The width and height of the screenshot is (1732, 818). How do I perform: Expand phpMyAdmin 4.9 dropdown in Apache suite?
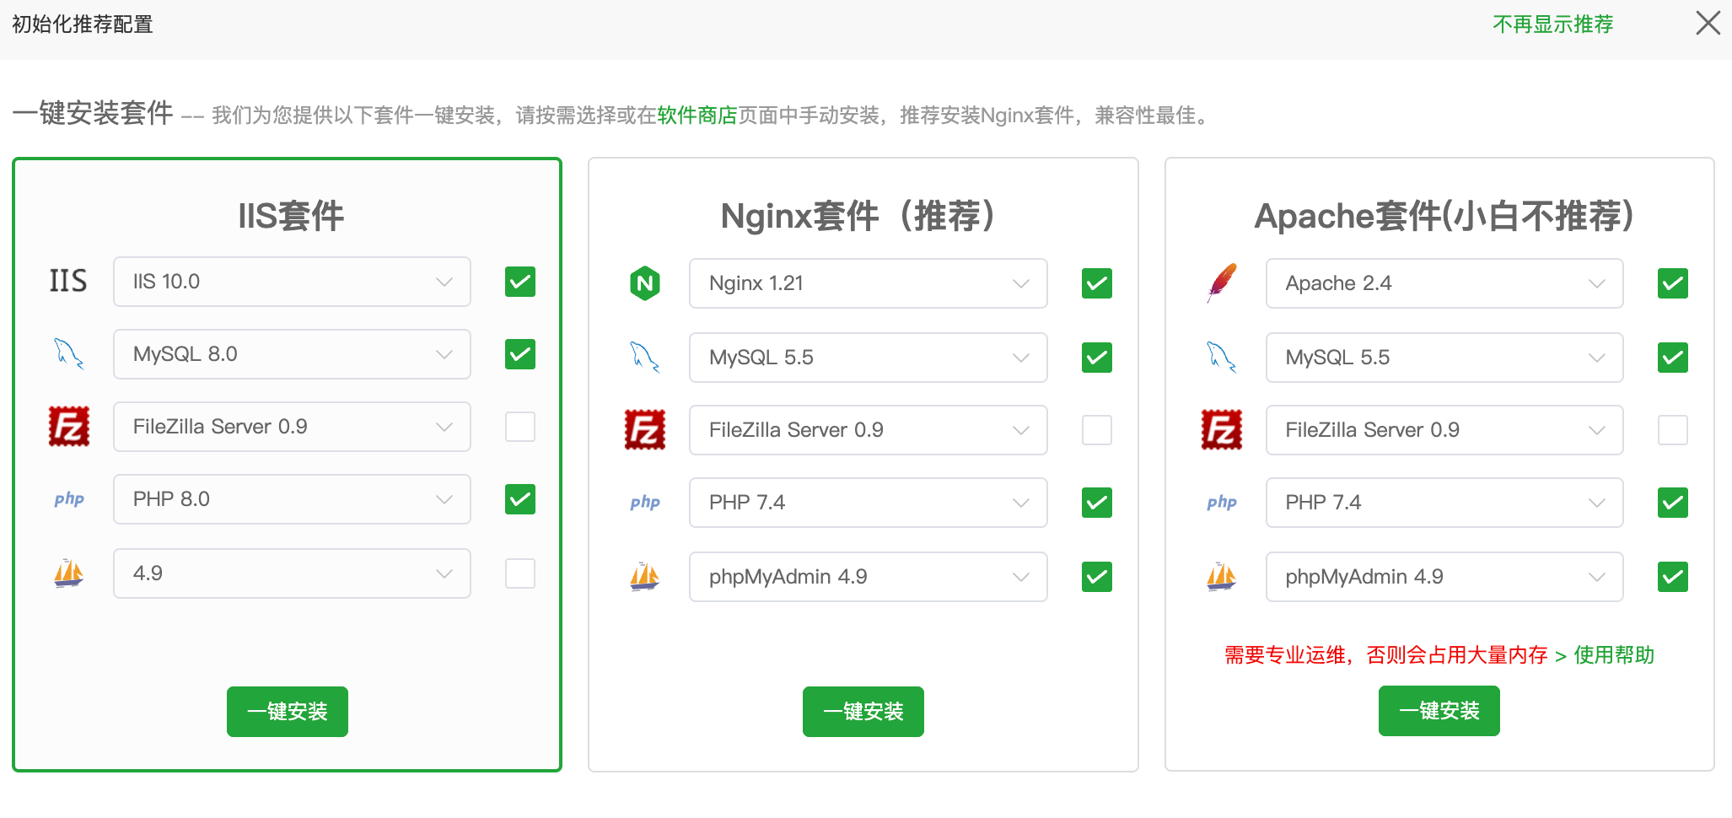click(x=1444, y=577)
